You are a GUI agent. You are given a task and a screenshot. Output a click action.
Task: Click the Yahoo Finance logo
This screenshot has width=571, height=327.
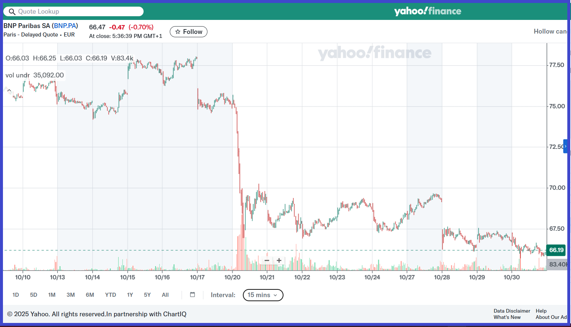coord(427,11)
